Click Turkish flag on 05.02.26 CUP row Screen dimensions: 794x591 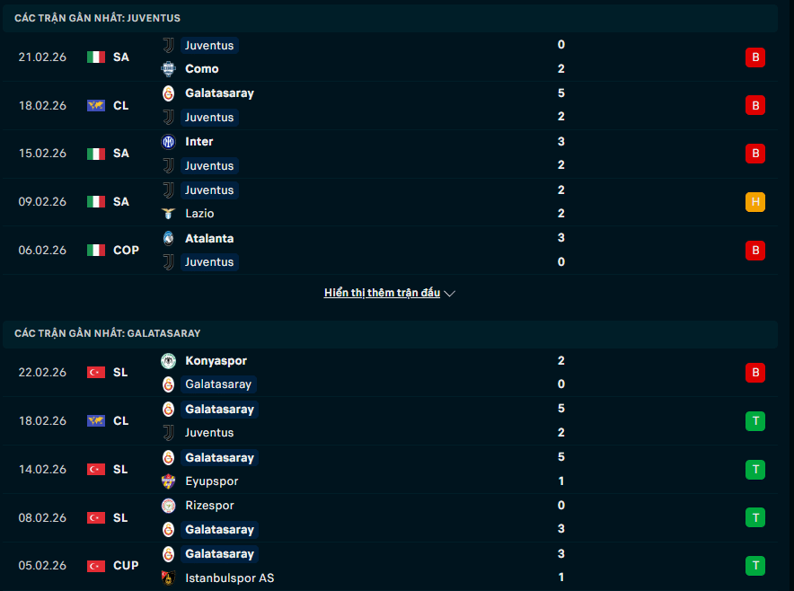[96, 566]
